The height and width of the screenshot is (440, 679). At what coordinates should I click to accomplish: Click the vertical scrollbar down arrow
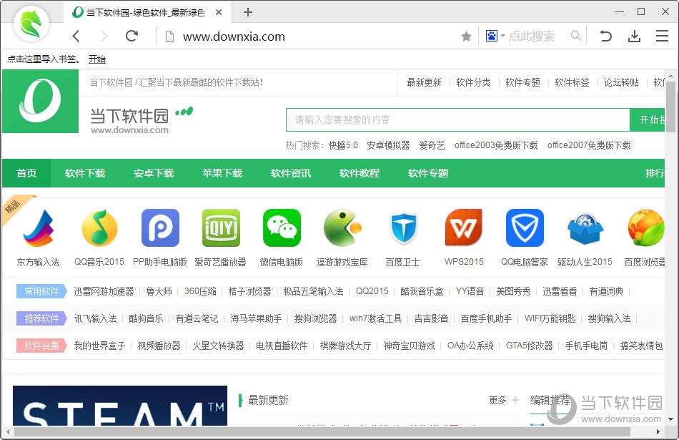[670, 419]
